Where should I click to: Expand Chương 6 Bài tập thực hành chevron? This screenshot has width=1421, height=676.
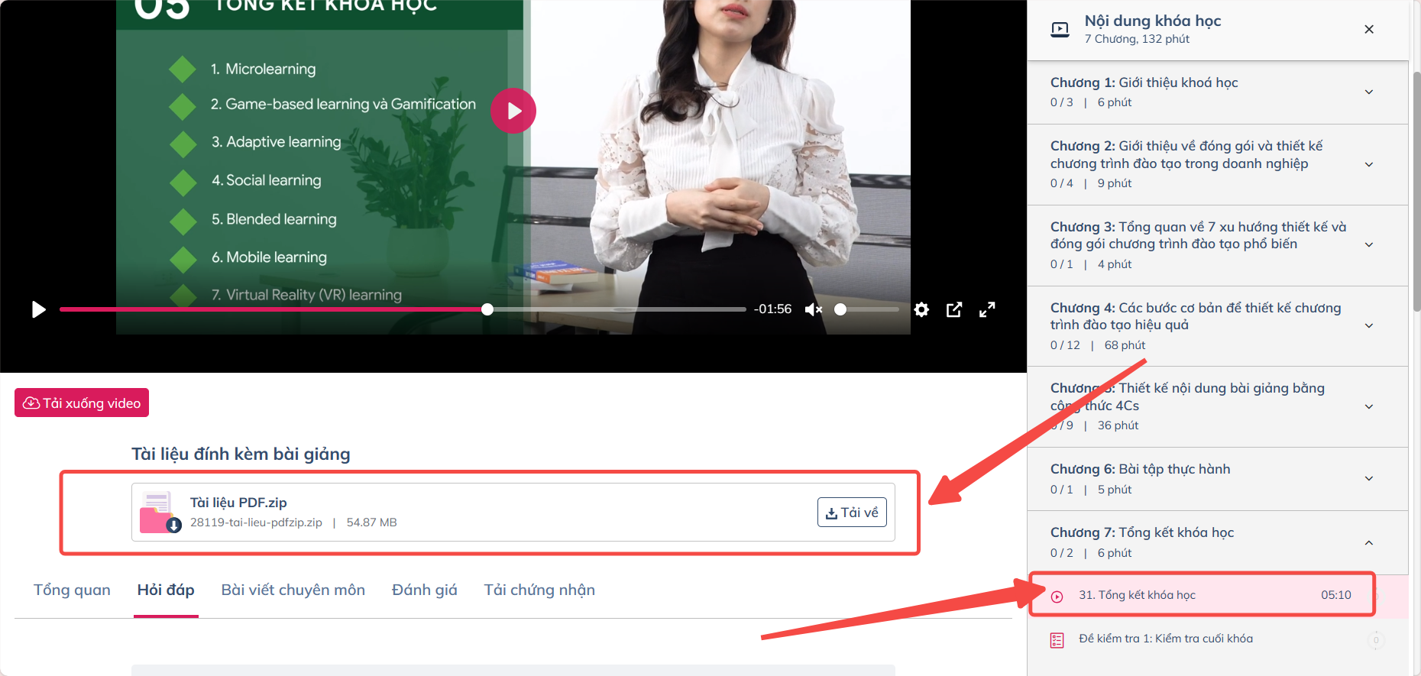pos(1369,478)
